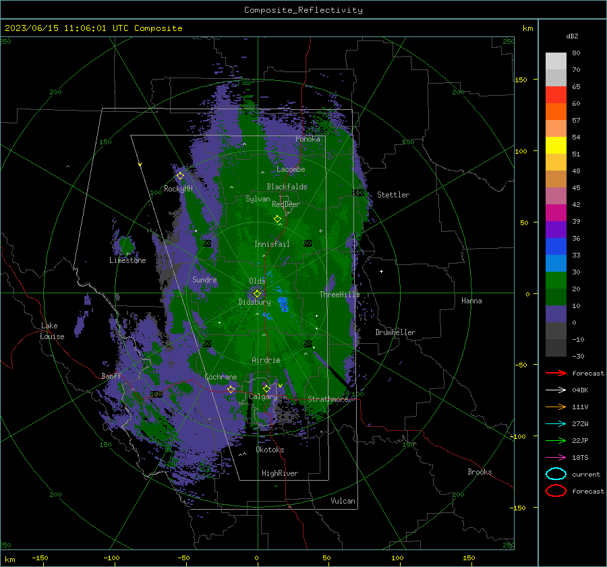
Task: Click the 18TS legend label text
Action: (580, 458)
